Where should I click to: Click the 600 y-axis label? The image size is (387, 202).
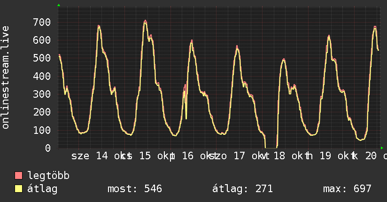click(42, 40)
